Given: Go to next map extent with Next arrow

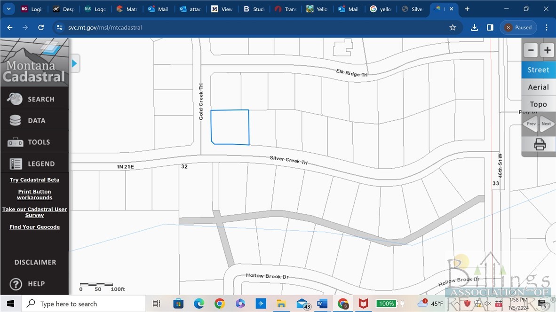Looking at the screenshot, I should [547, 124].
